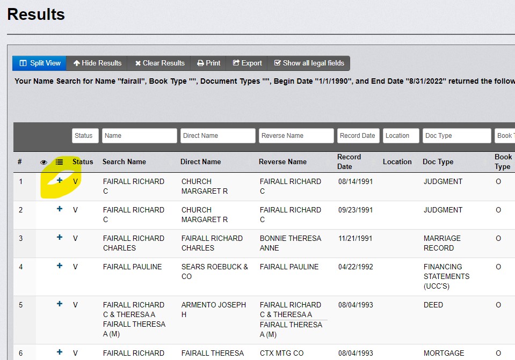Click JUDGMENT doc type in row 1
The height and width of the screenshot is (360, 515).
point(443,181)
